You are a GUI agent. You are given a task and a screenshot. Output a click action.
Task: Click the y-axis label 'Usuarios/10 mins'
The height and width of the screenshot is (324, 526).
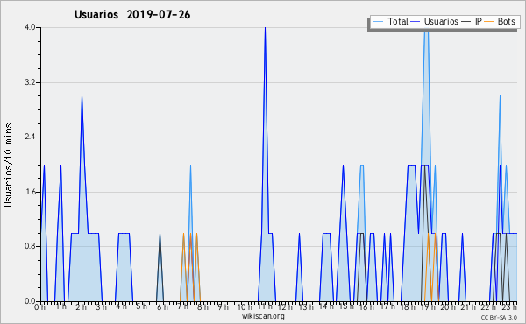tap(8, 166)
